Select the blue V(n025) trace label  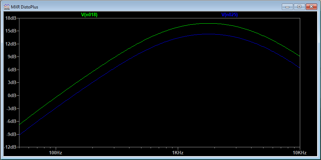click(x=229, y=14)
